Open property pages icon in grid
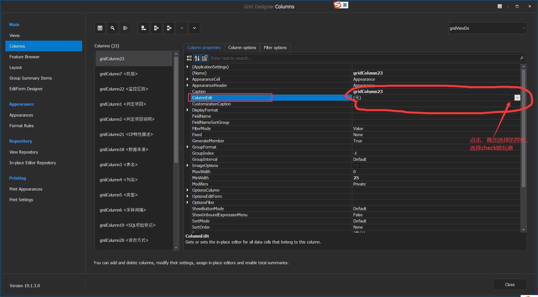 point(205,58)
